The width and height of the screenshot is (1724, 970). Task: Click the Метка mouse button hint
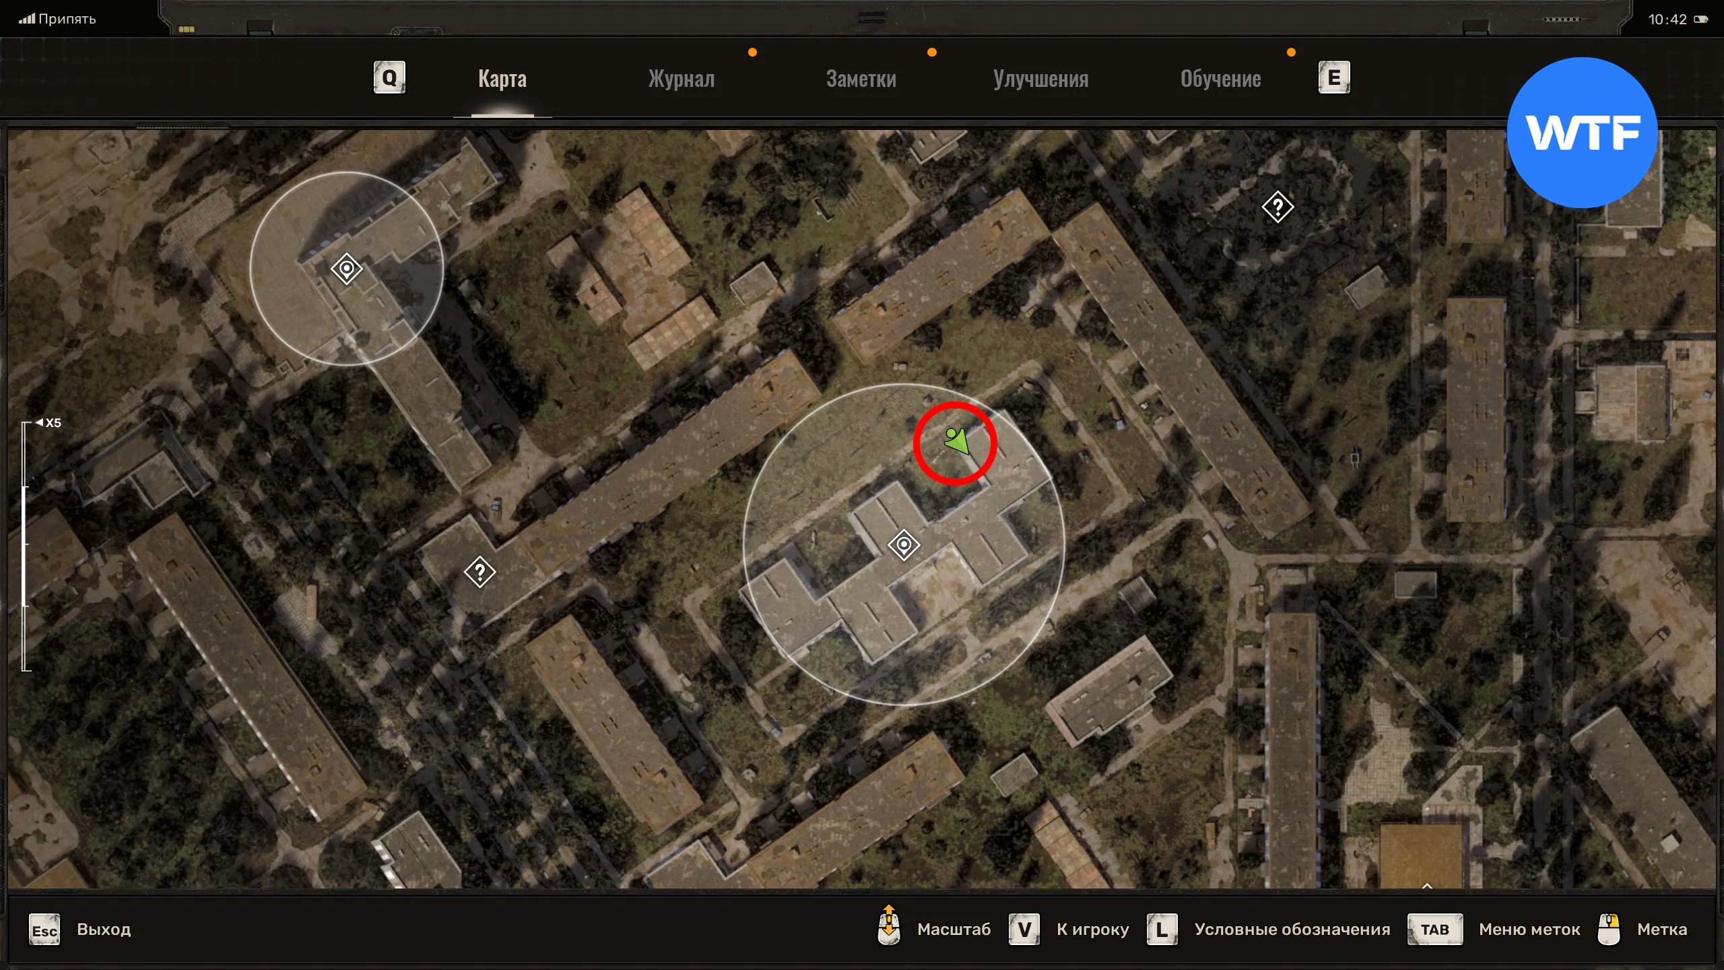(1609, 930)
